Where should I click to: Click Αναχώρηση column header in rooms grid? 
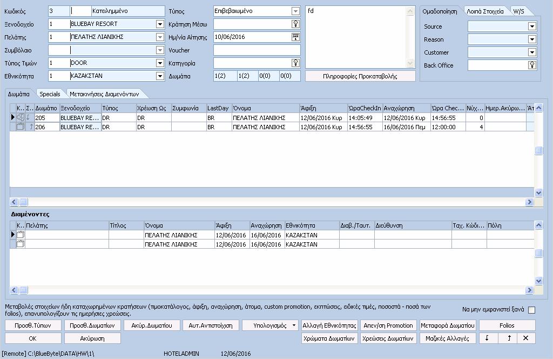[x=406, y=108]
